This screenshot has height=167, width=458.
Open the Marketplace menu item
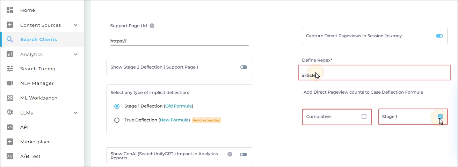35,142
